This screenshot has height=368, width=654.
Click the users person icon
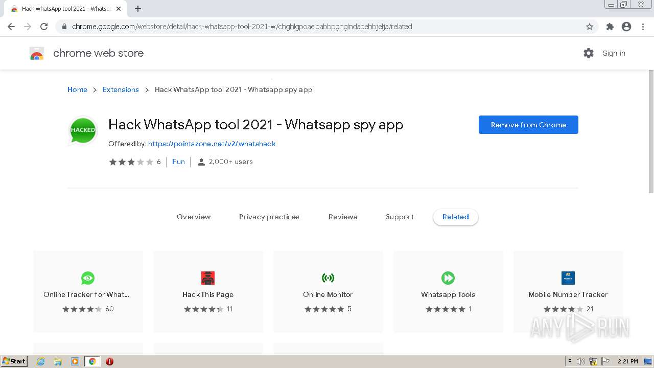(201, 162)
